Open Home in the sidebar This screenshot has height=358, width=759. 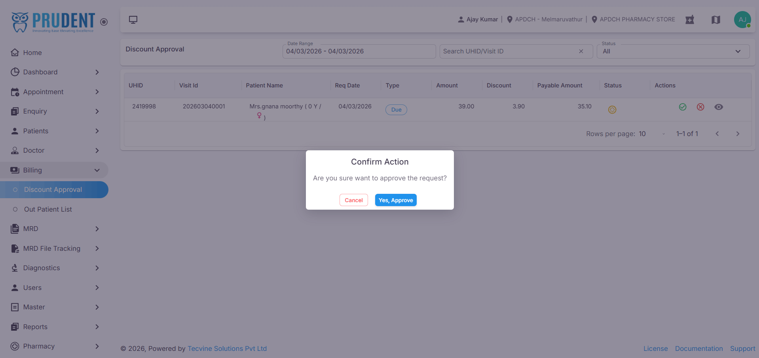click(x=54, y=53)
